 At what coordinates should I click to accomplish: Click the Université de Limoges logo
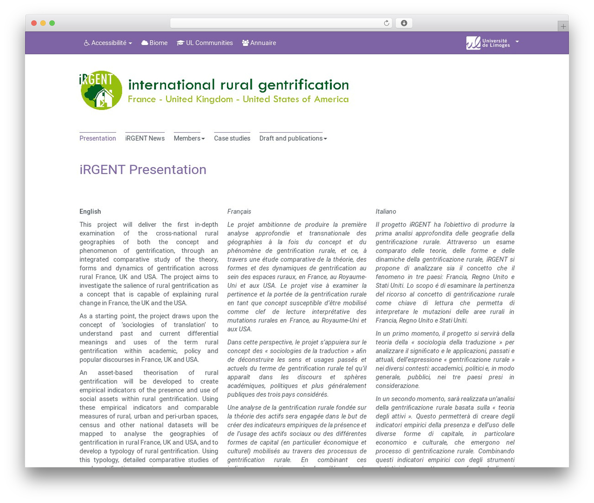click(488, 43)
